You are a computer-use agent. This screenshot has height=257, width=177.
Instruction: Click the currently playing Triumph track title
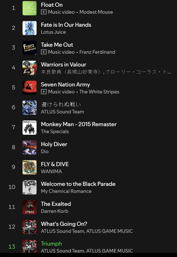click(x=51, y=244)
